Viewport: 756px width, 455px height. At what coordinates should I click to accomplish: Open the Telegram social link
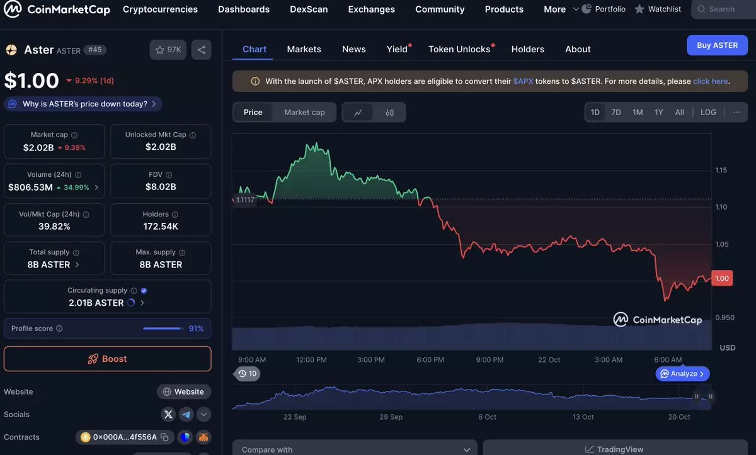click(x=186, y=414)
